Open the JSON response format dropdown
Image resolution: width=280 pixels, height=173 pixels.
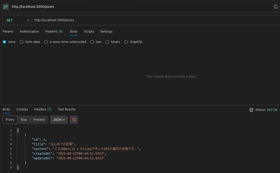(x=59, y=120)
